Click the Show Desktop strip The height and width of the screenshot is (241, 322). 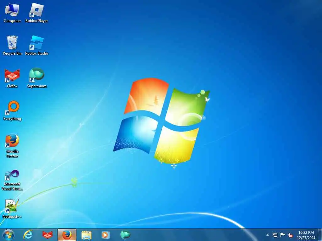320,235
